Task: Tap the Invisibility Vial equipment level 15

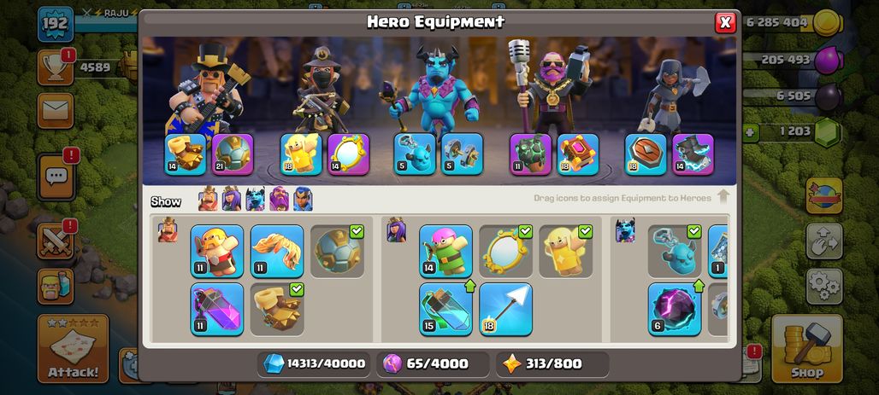Action: coord(445,309)
